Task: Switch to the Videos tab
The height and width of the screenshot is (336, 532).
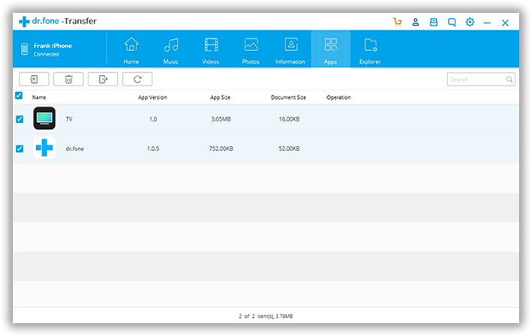Action: pyautogui.click(x=210, y=50)
